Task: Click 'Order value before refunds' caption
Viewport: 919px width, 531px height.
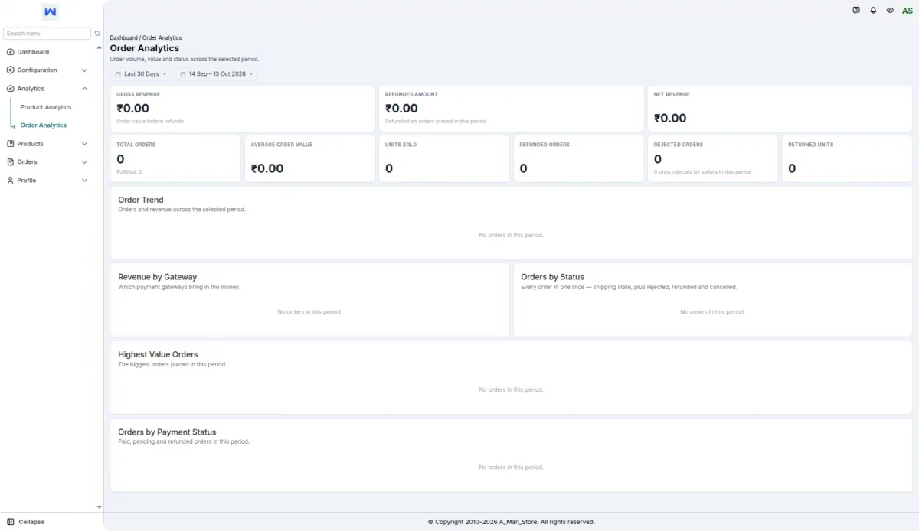Action: pos(150,121)
